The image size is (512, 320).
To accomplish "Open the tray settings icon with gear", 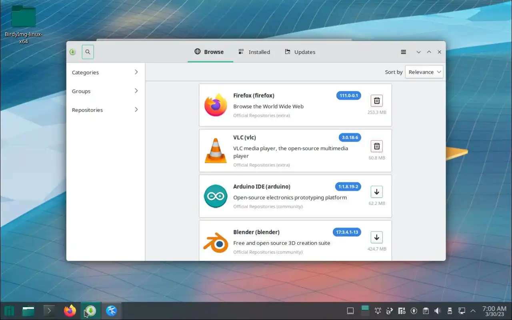I will [x=402, y=311].
